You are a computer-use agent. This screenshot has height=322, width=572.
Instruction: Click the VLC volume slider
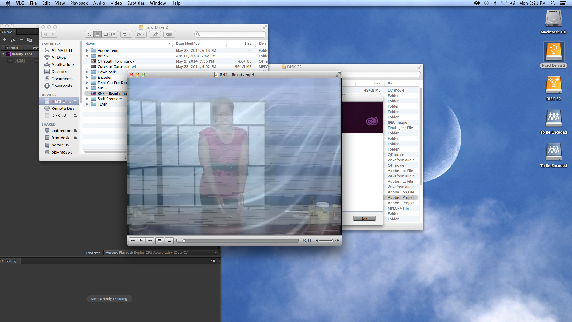(x=326, y=241)
